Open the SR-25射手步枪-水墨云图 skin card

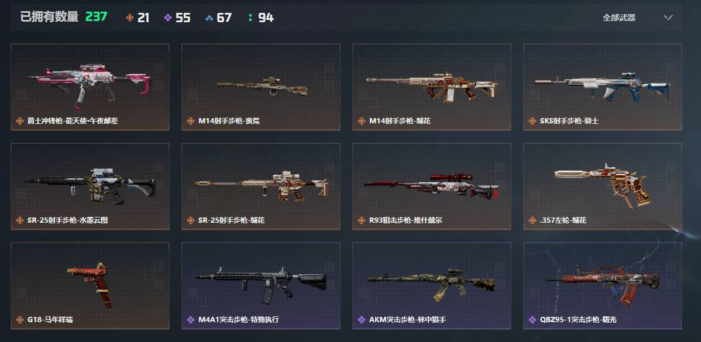pyautogui.click(x=90, y=186)
